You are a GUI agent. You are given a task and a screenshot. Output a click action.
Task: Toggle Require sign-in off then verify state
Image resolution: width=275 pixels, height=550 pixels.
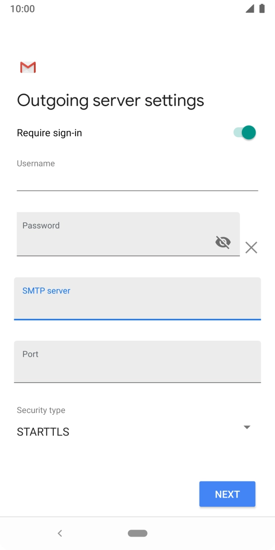click(243, 132)
